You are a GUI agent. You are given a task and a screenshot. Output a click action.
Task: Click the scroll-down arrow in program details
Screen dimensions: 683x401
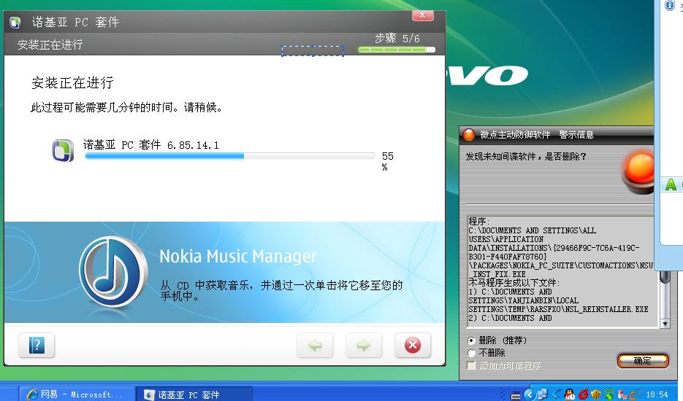pos(664,323)
